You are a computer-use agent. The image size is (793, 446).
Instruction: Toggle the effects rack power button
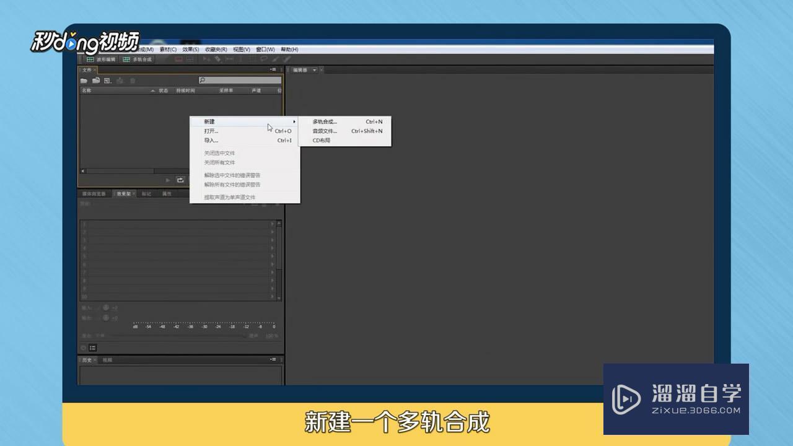(84, 348)
